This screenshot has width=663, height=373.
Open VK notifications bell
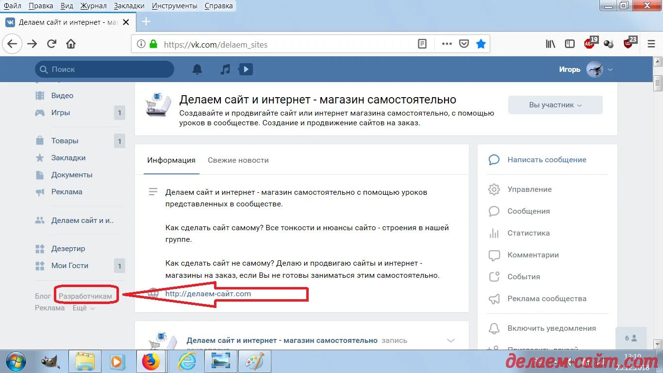tap(197, 69)
